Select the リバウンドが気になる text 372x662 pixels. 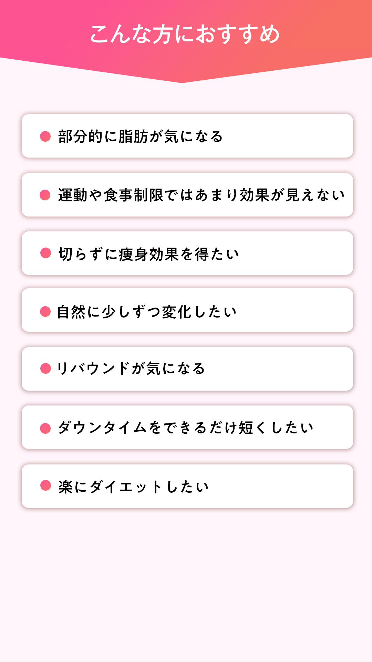pos(131,369)
